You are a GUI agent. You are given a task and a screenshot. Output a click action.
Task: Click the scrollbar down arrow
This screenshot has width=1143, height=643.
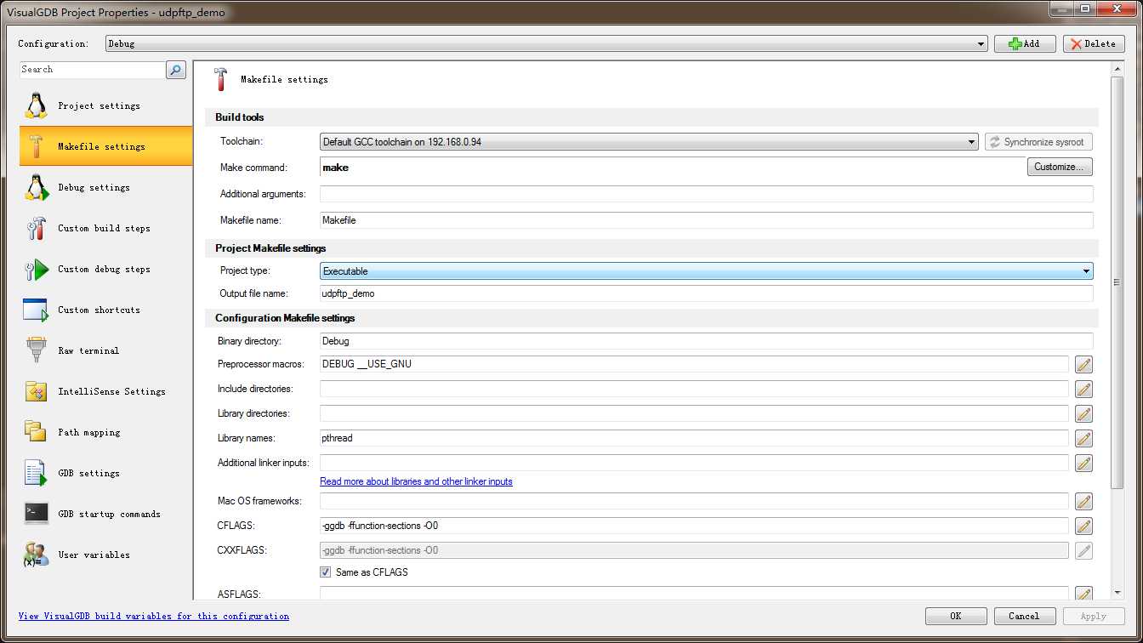click(1117, 593)
